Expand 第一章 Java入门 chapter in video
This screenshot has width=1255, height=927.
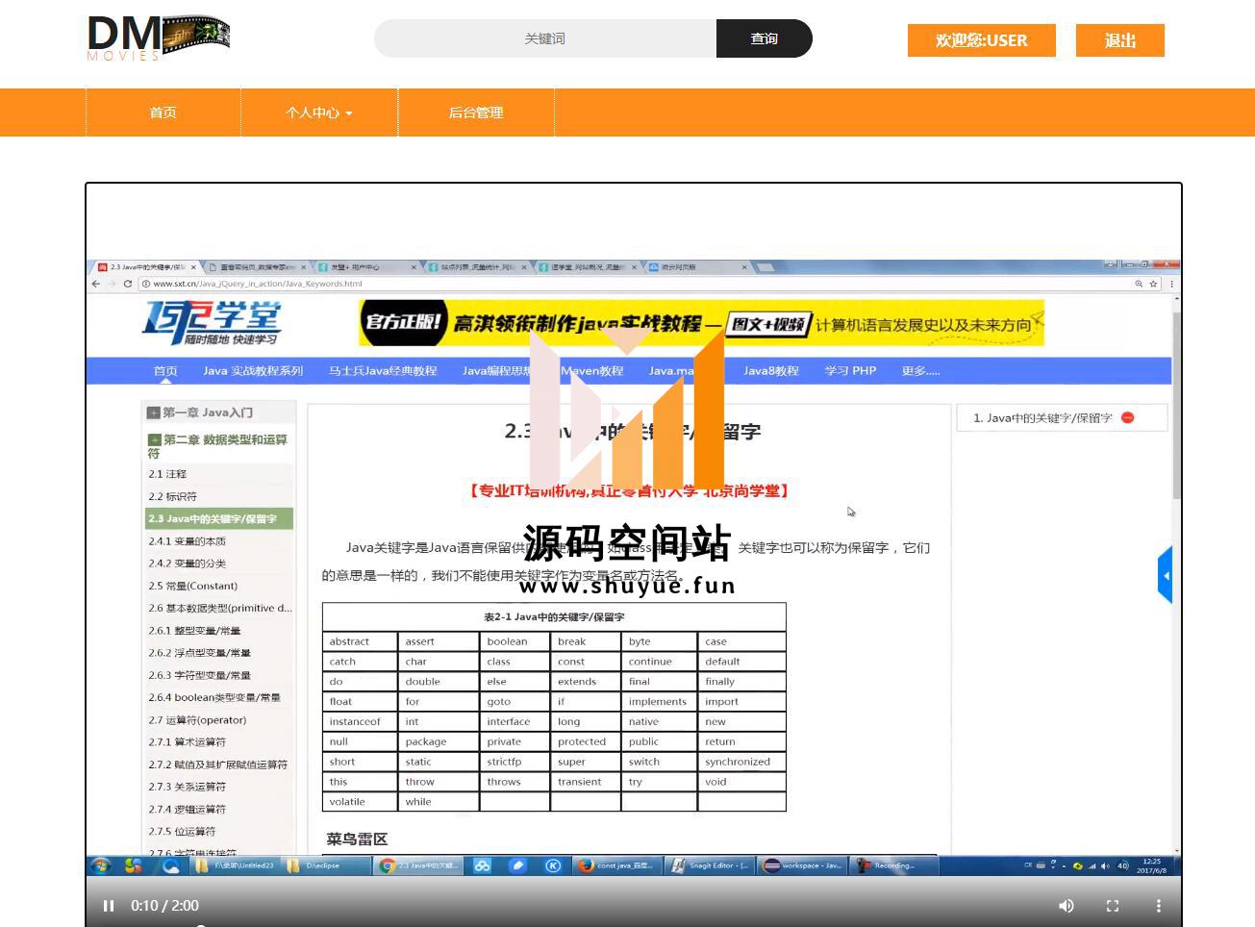[153, 413]
